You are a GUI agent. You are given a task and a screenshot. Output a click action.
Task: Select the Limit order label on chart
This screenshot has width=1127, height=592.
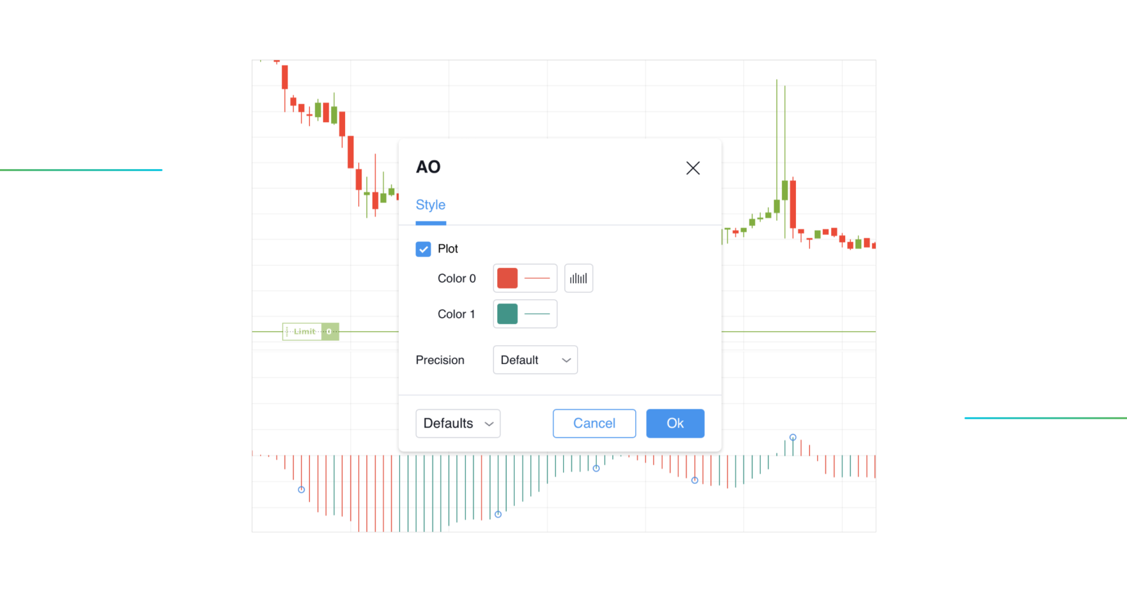[304, 332]
